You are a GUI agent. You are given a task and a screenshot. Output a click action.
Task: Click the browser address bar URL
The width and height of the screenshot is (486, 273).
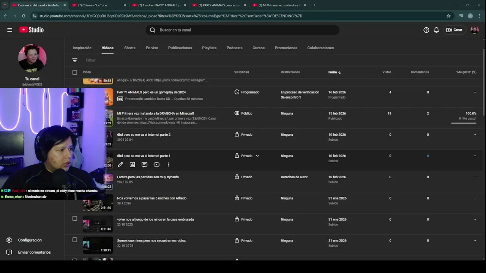click(x=171, y=16)
